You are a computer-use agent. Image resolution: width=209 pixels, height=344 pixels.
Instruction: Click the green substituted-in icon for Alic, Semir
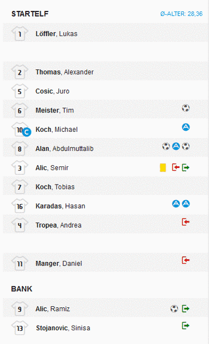coord(186,167)
